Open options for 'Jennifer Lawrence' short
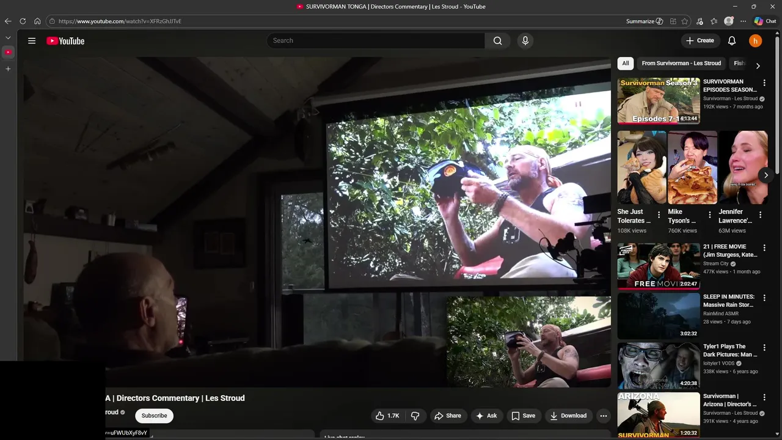 pyautogui.click(x=760, y=215)
